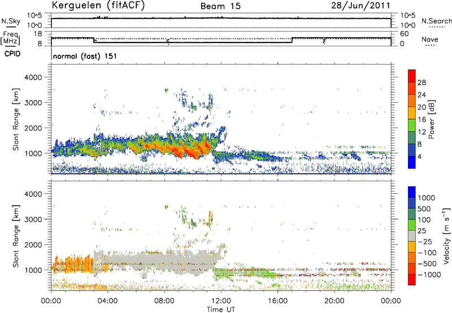Click the '2000' tick in the velocity panel
The height and width of the screenshot is (313, 452).
tap(33, 245)
